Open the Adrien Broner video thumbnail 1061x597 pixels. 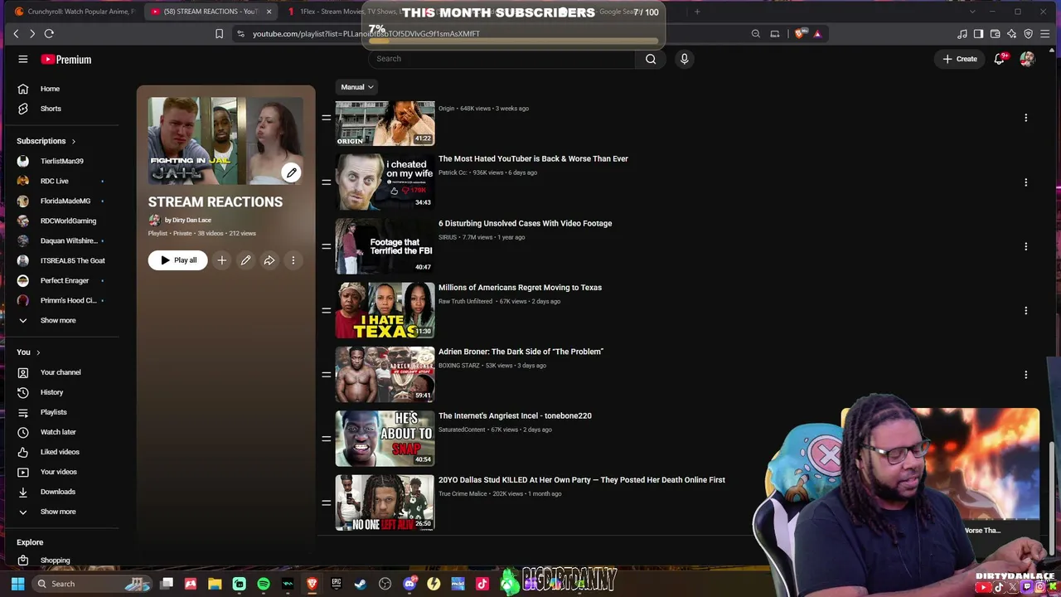385,375
